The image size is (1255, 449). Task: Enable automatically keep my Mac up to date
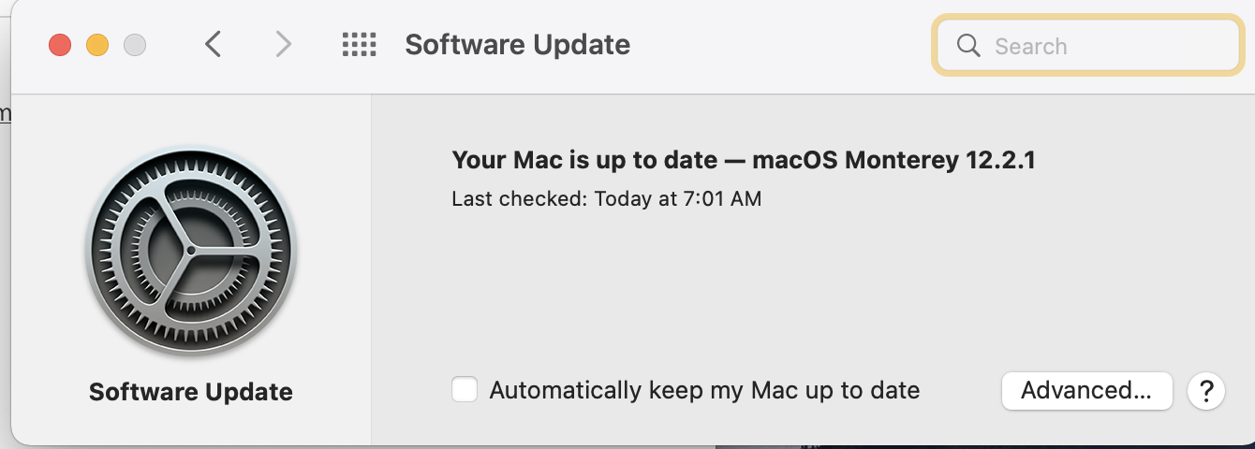(465, 390)
